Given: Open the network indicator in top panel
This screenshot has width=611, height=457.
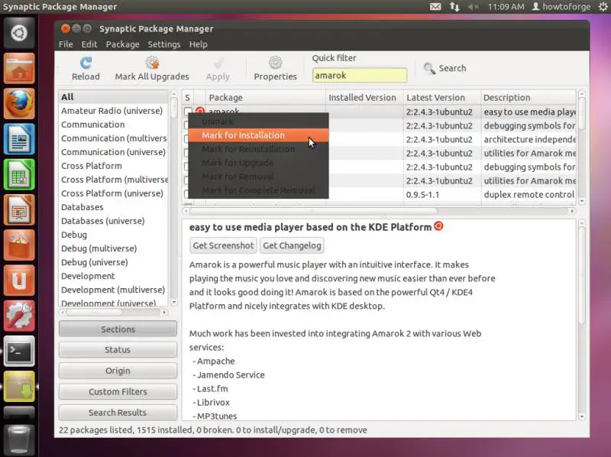Looking at the screenshot, I should pyautogui.click(x=454, y=7).
